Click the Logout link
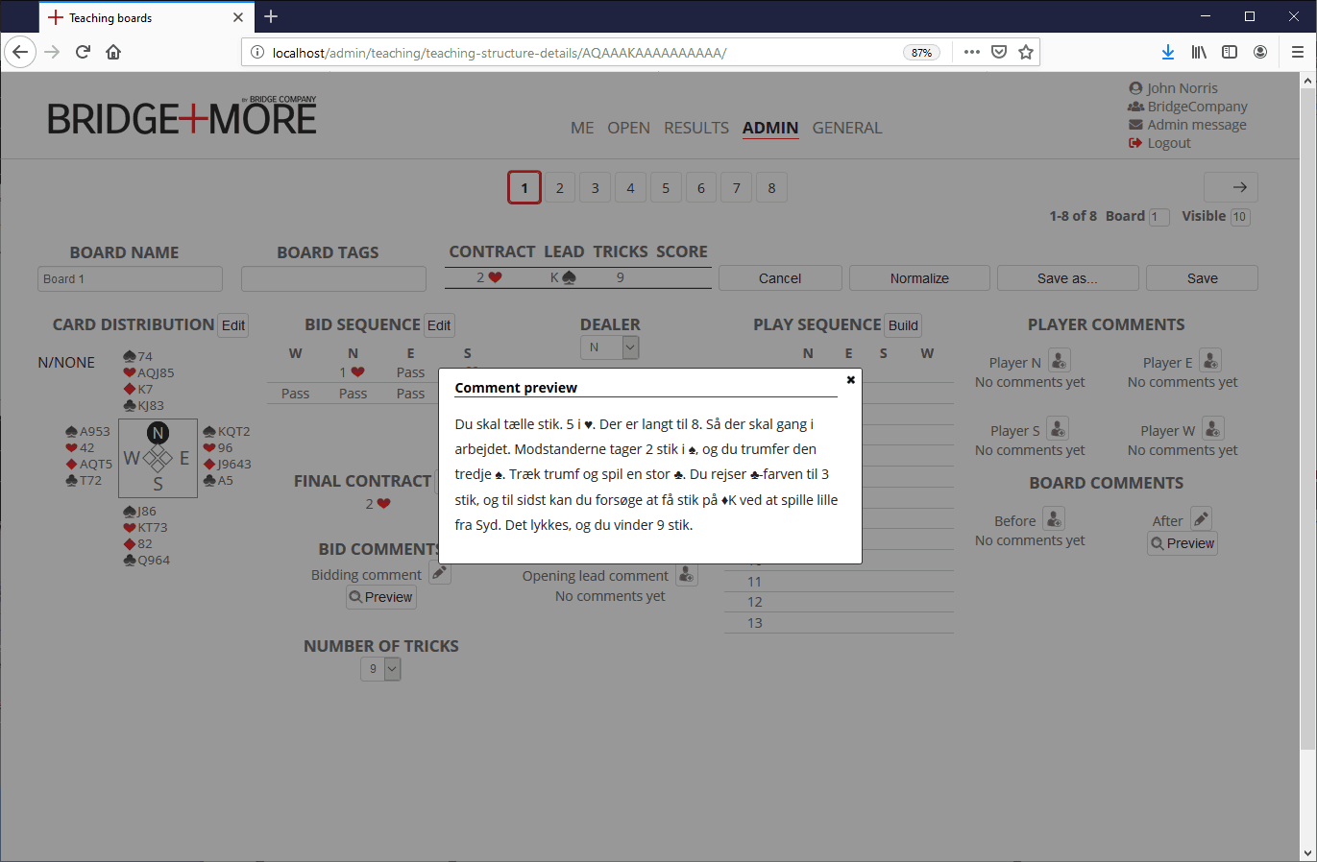This screenshot has height=862, width=1317. click(x=1168, y=143)
